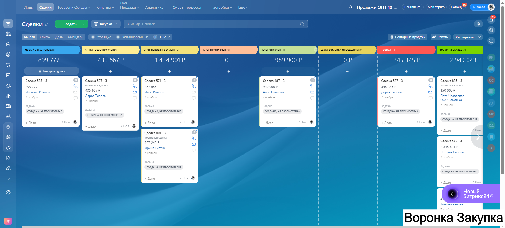Open Повторные продажи

[408, 37]
